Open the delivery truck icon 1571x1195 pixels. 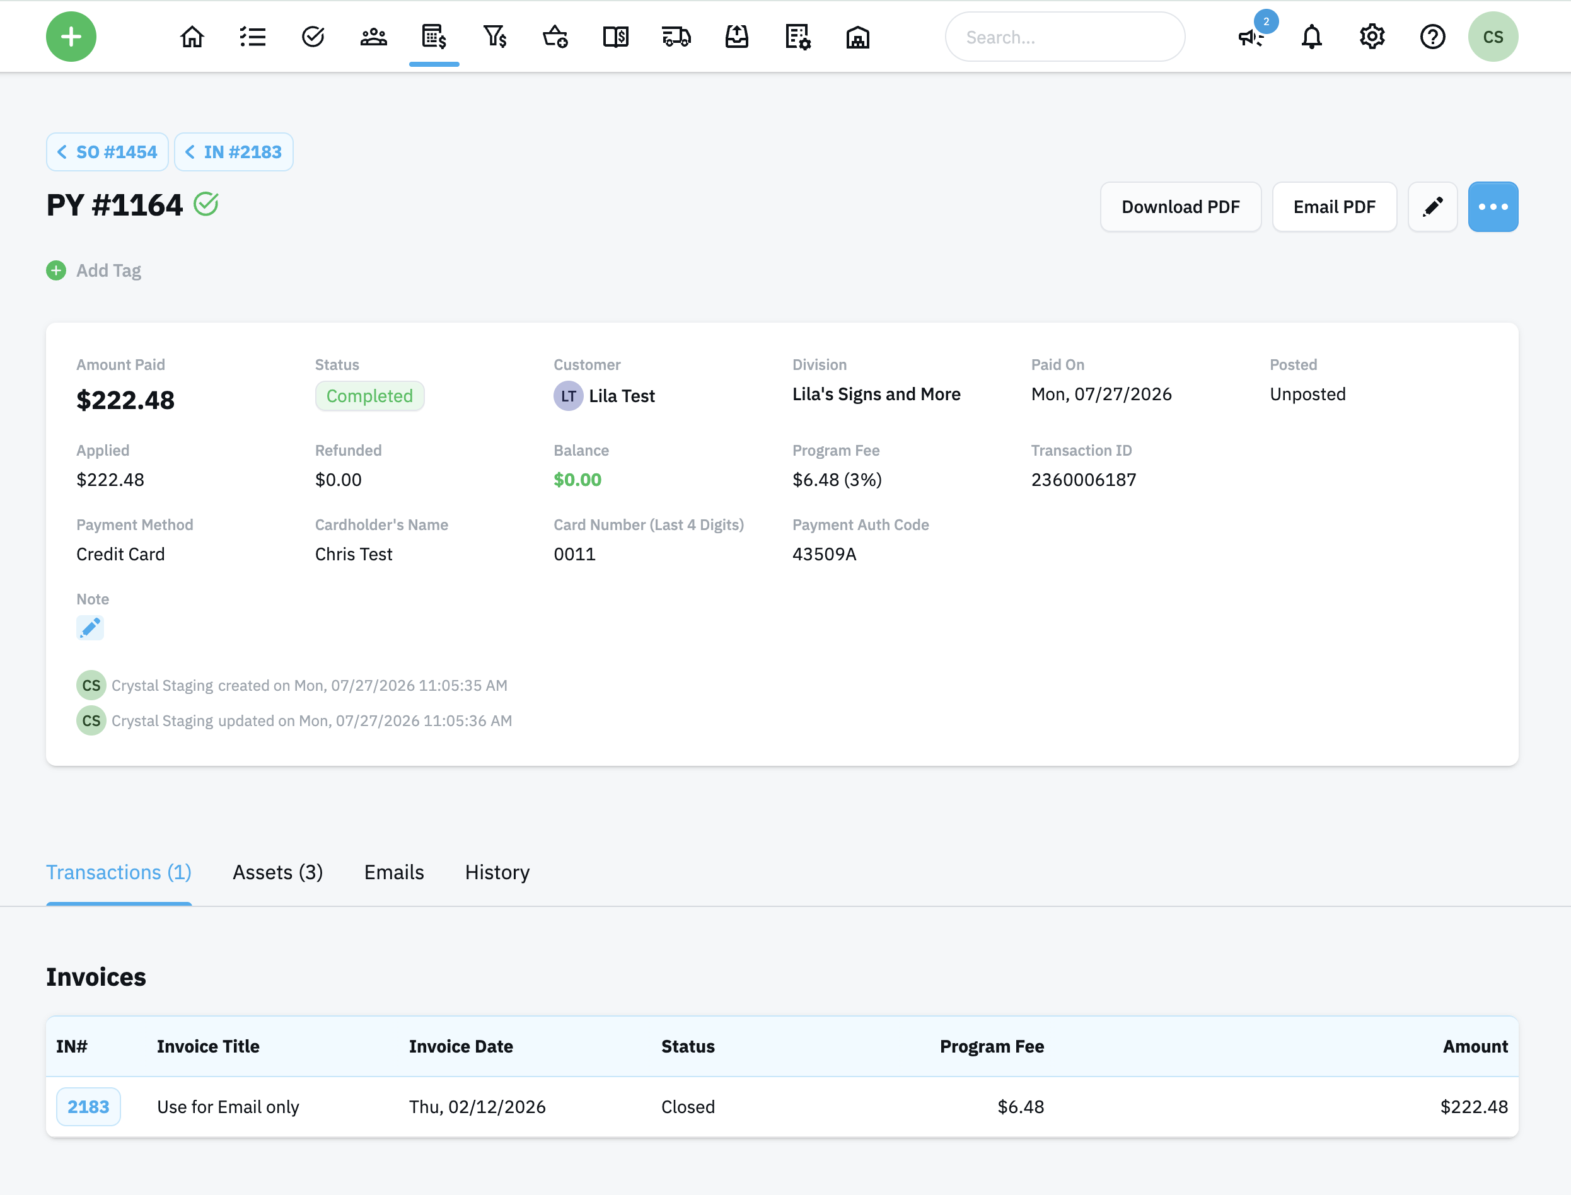click(676, 37)
